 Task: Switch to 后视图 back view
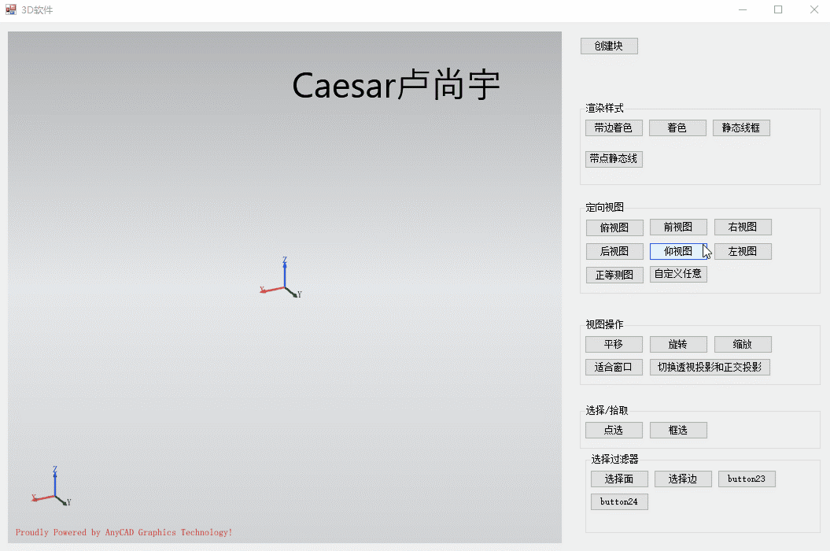pyautogui.click(x=614, y=251)
